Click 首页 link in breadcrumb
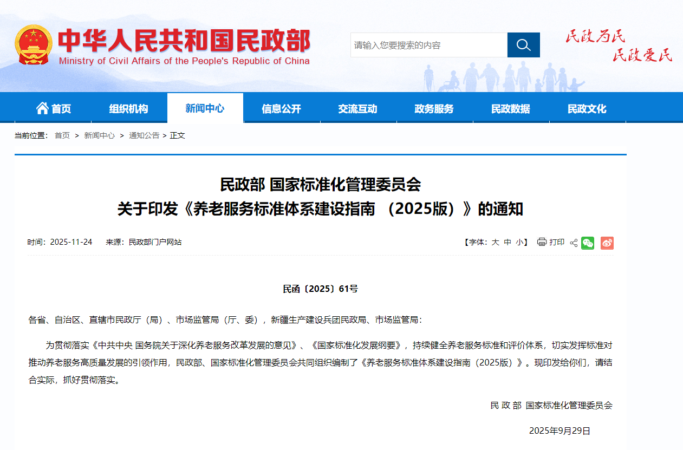The image size is (683, 450). pyautogui.click(x=62, y=135)
